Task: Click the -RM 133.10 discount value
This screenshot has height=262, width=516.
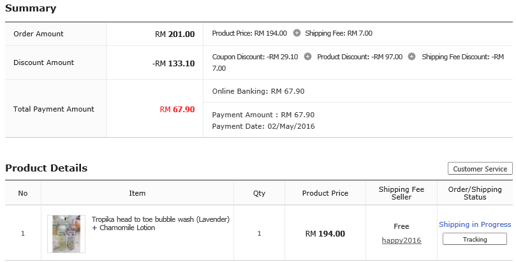Action: coord(173,63)
